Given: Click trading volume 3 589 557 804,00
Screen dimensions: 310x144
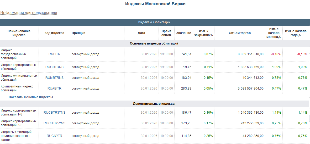Looking at the screenshot, I should [x=250, y=88].
